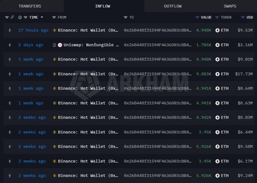The width and height of the screenshot is (257, 183).
Task: Filter by the TOKEN column
Action: point(217,17)
